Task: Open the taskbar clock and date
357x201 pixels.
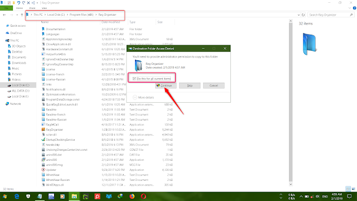Action: 337,197
